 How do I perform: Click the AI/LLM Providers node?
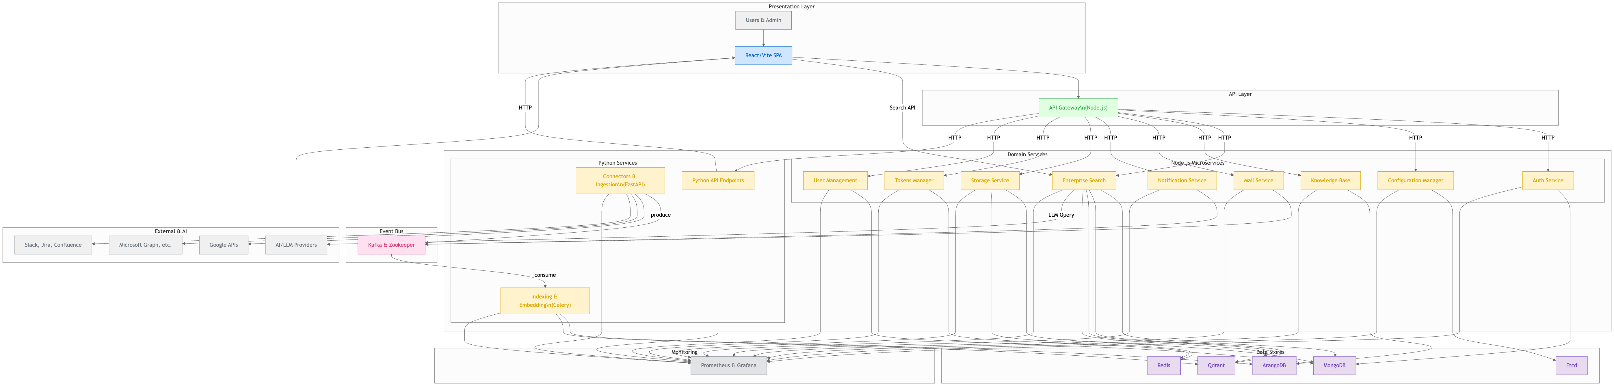coord(296,245)
